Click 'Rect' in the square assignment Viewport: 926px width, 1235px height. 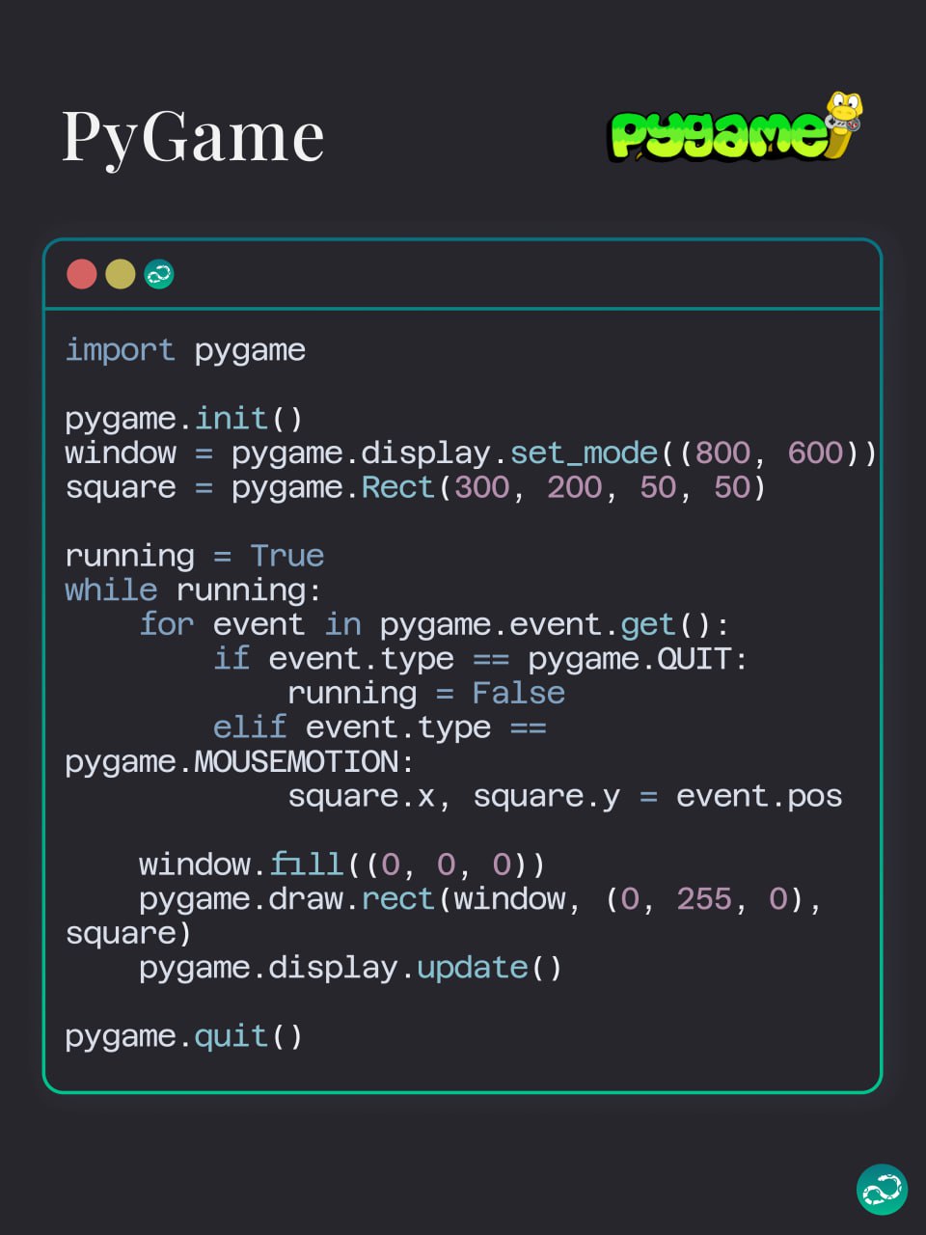click(398, 487)
